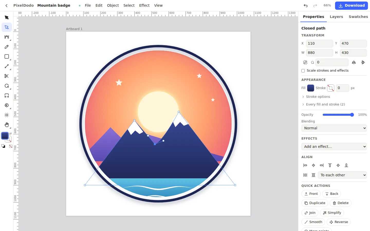Swap fill and stroke colors
Viewport: 370px width, 231px height.
point(11,134)
